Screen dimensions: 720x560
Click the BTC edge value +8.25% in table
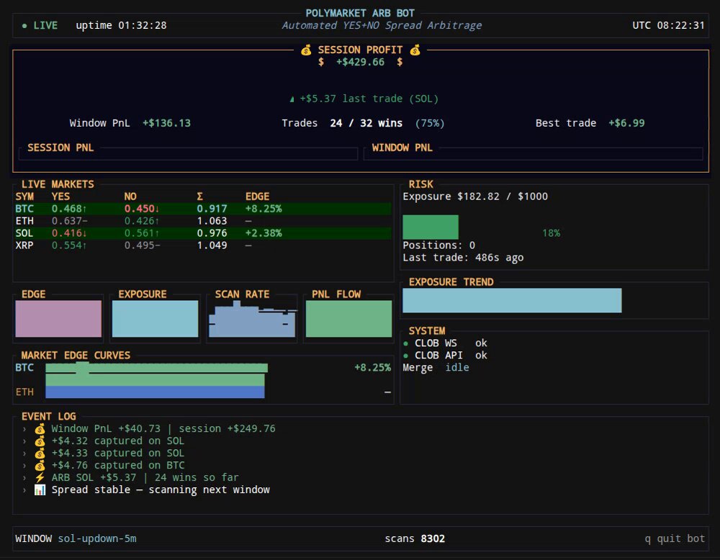click(264, 209)
